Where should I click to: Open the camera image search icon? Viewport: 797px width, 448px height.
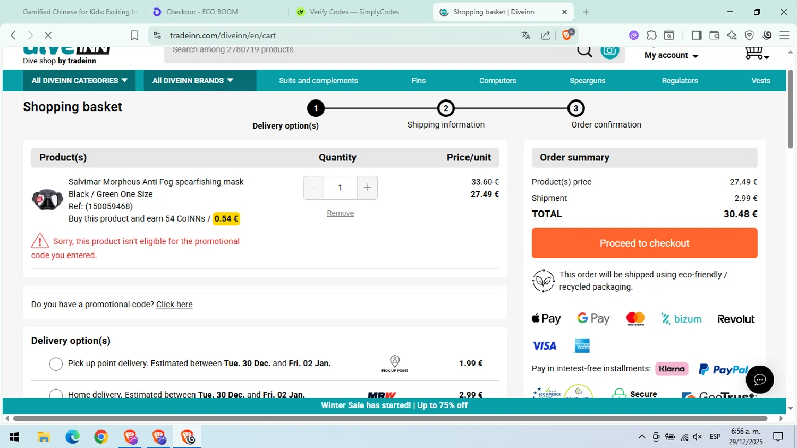pos(610,52)
